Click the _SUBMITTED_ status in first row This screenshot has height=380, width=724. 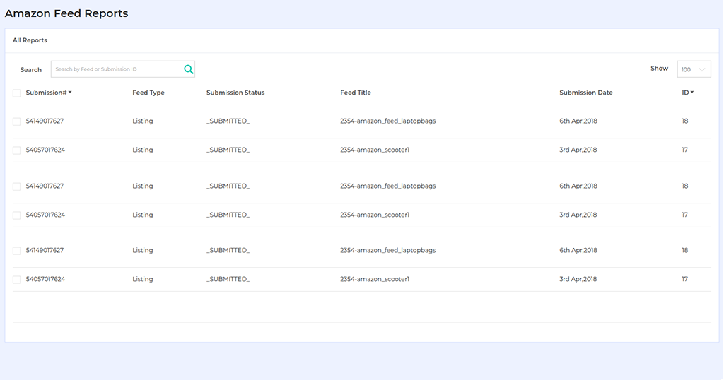[228, 121]
